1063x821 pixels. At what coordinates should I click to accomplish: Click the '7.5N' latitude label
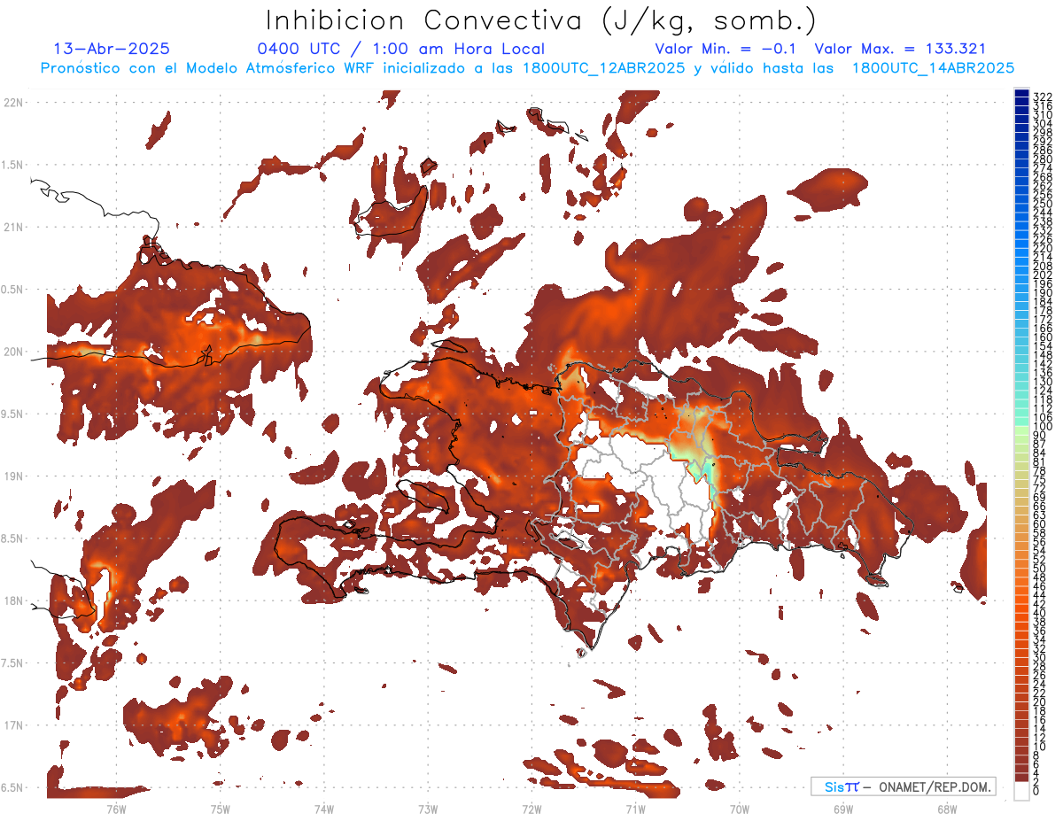(x=12, y=662)
